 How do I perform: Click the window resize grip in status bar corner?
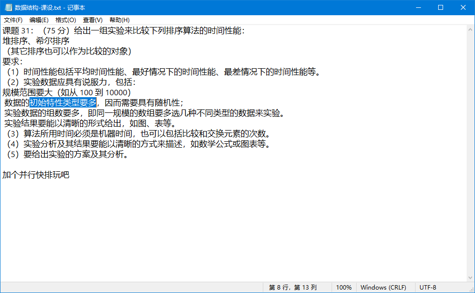click(472, 290)
